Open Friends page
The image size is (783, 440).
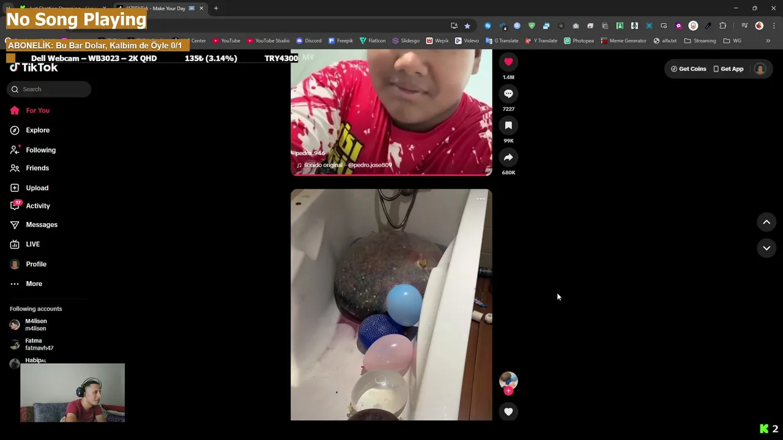[x=37, y=168]
